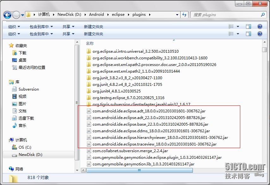The image size is (270, 185).
Task: Click jar icon of com.collabnet.subversion.merge_2.2.4
Action: point(89,151)
